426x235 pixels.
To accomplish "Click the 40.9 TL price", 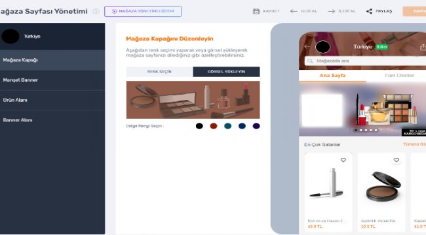I will [315, 227].
